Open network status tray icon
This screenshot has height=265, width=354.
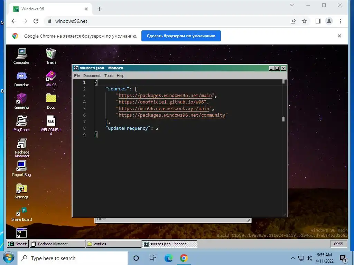pos(301,258)
